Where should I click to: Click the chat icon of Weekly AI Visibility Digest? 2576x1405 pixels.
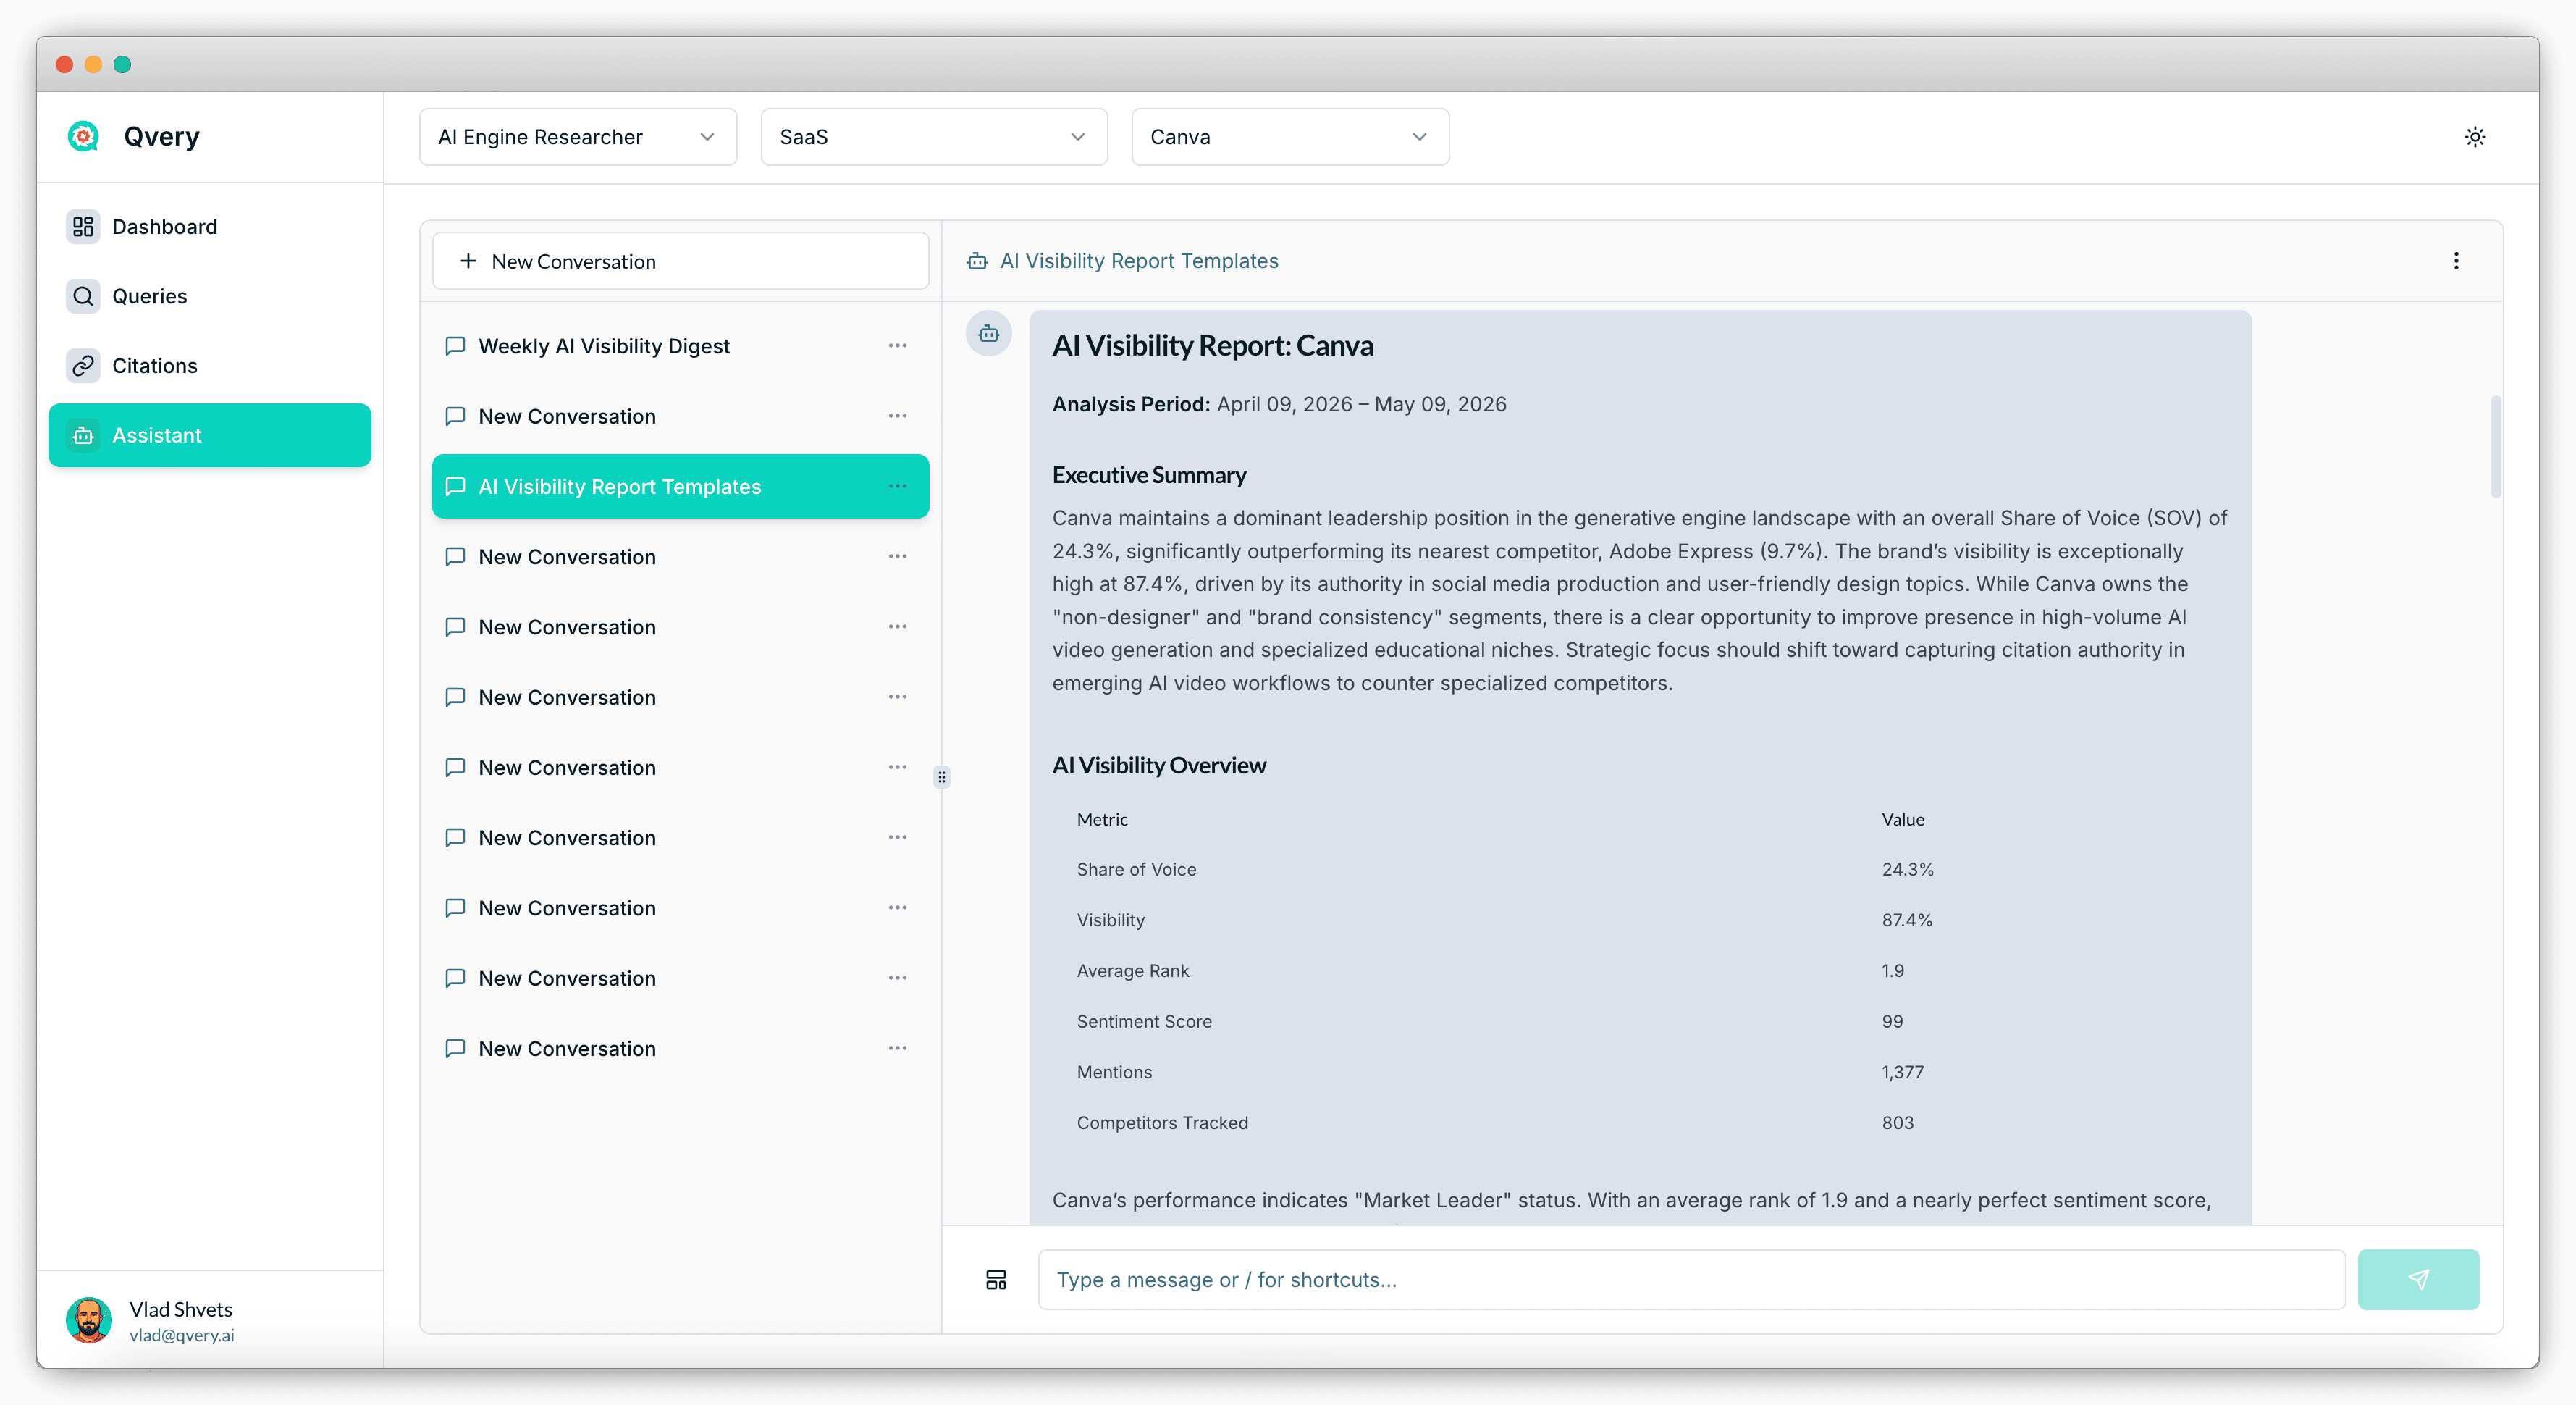tap(455, 346)
